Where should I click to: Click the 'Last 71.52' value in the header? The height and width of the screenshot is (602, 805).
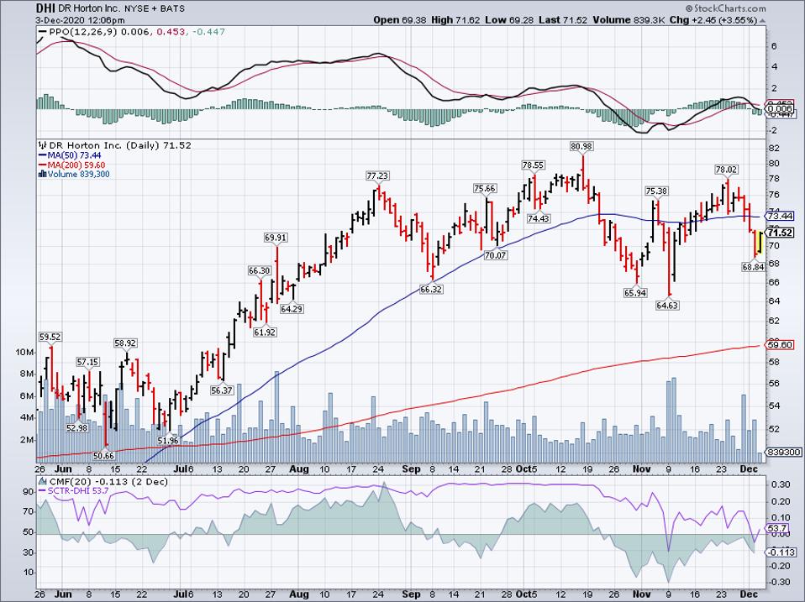tap(563, 20)
